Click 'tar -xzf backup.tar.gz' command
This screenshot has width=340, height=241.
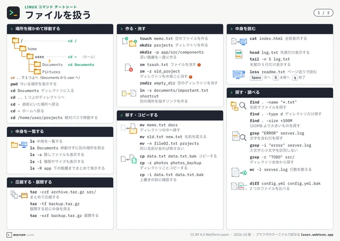tap(56, 215)
